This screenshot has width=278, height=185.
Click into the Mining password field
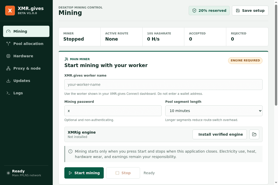point(113,111)
